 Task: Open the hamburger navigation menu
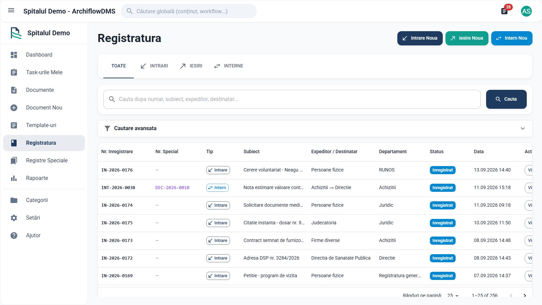tap(11, 11)
